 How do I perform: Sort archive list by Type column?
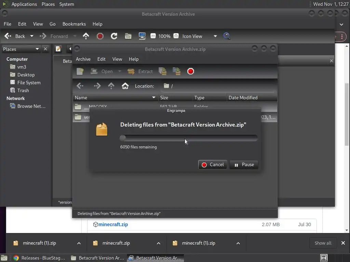click(x=210, y=98)
